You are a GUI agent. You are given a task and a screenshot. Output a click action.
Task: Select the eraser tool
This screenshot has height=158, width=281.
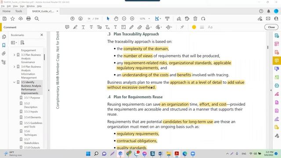(140, 27)
